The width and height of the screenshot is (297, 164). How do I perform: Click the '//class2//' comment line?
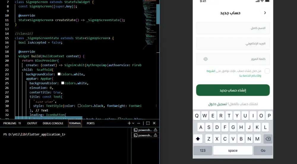[x=24, y=34]
